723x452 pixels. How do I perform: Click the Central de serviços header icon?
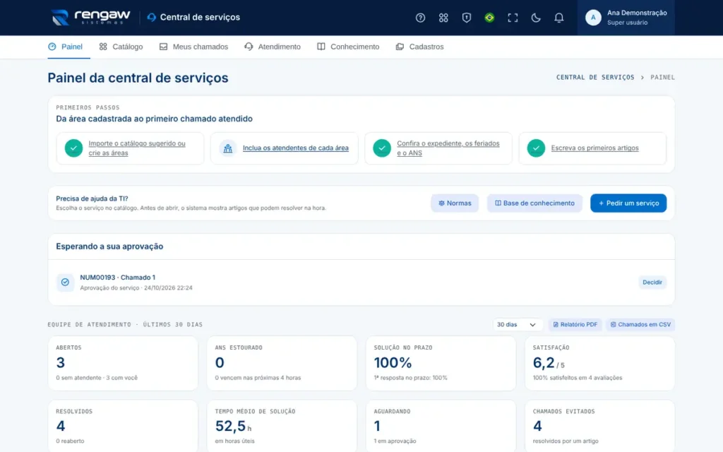(151, 18)
